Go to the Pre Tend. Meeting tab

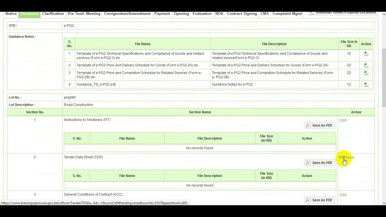click(84, 14)
